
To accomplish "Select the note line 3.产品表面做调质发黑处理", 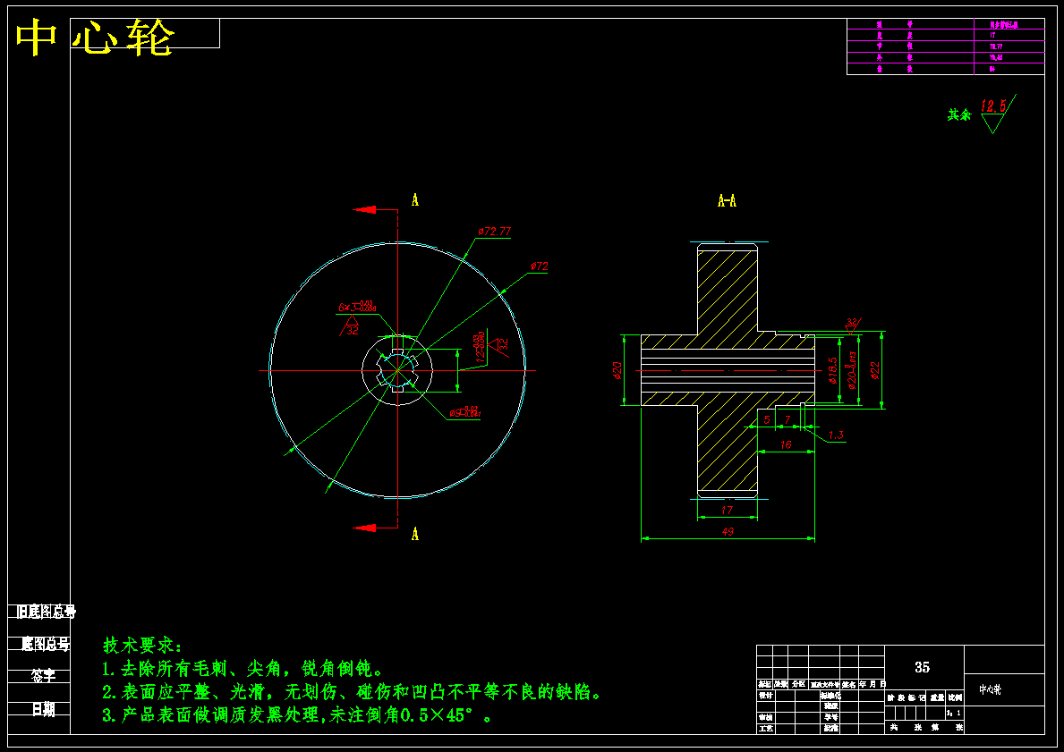I will 299,715.
